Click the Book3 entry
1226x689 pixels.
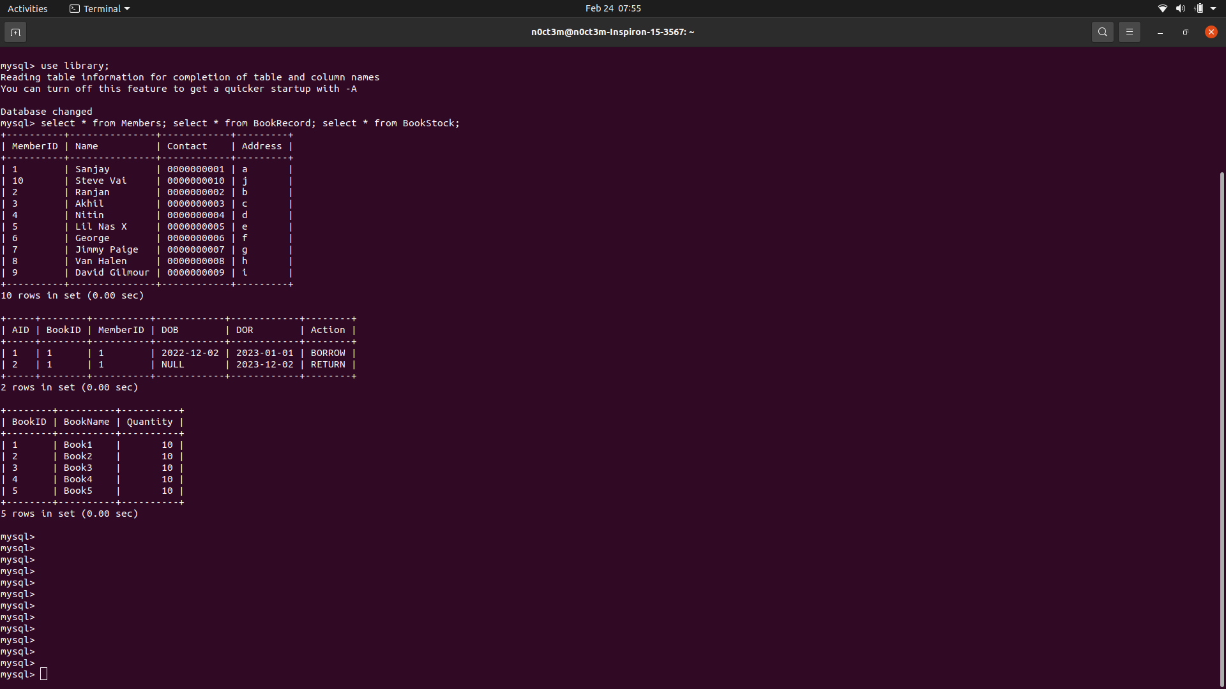pyautogui.click(x=78, y=468)
